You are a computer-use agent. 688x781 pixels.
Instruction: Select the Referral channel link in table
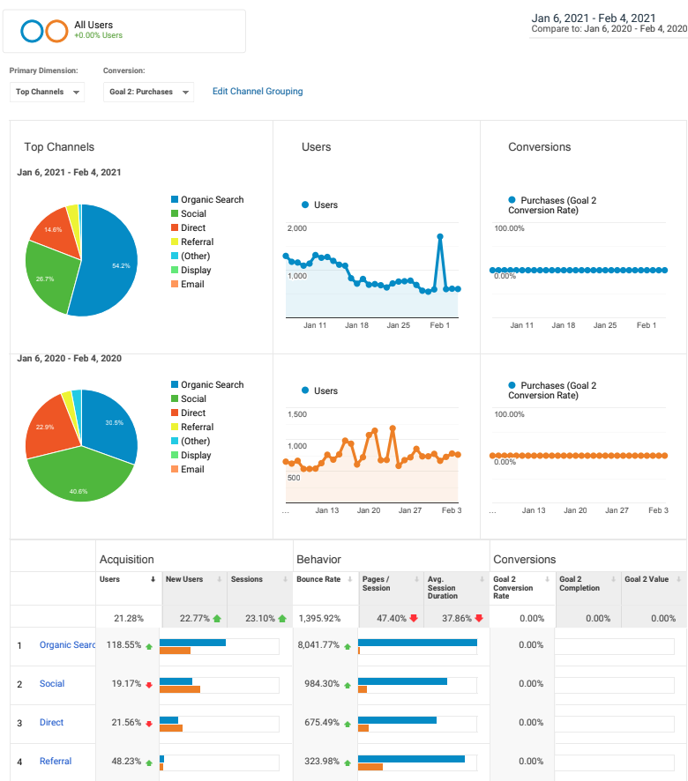click(56, 762)
